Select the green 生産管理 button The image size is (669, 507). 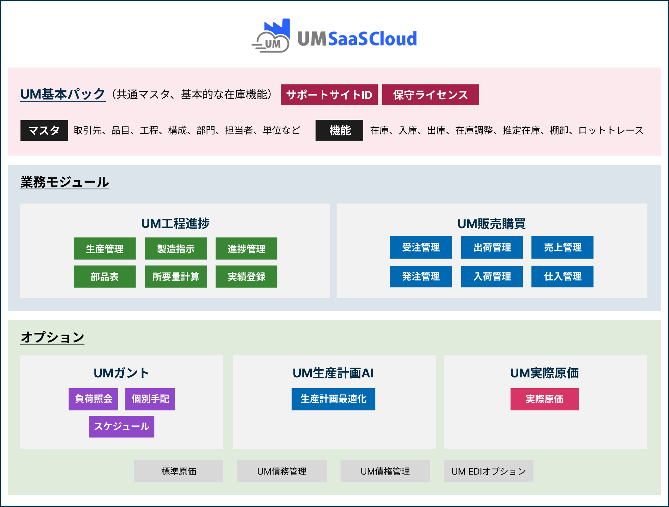(x=105, y=248)
